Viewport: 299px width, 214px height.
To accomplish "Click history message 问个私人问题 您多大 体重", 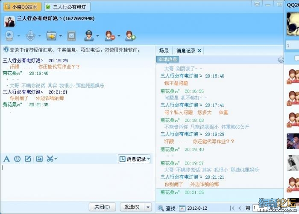I will click(x=196, y=113).
